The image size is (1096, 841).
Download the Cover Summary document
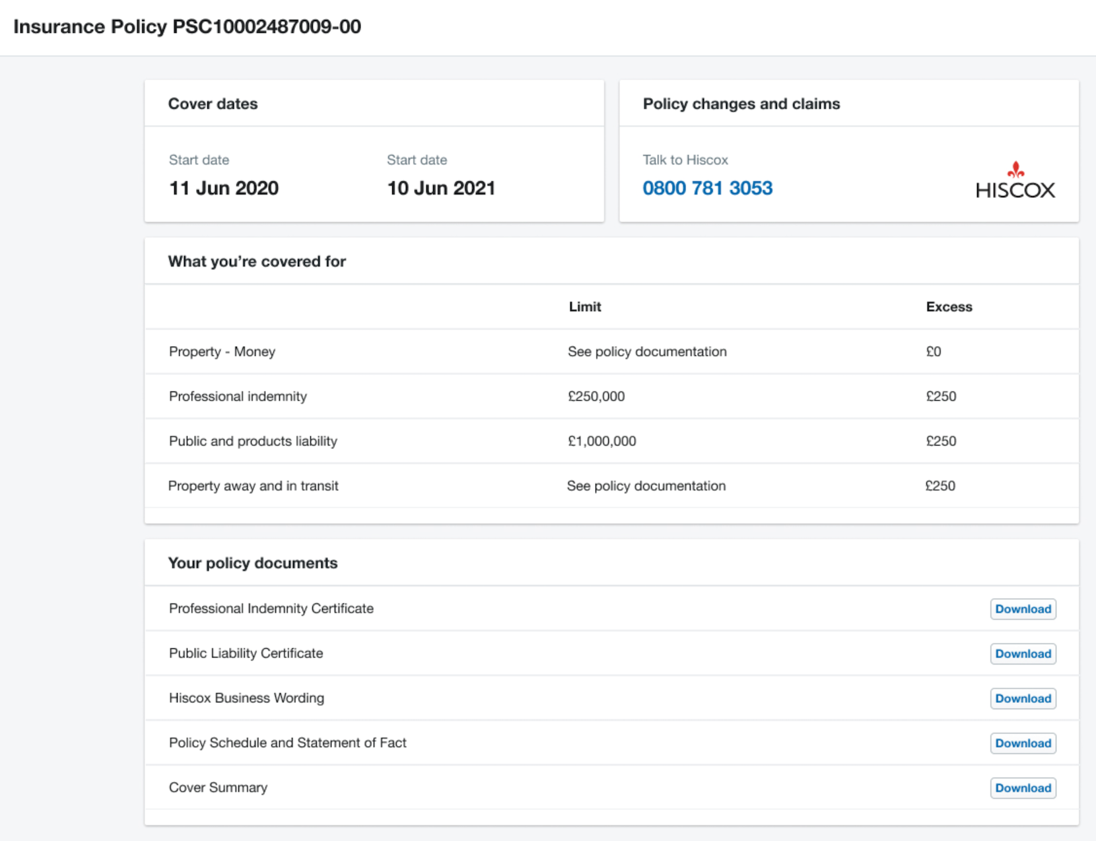click(x=1022, y=788)
